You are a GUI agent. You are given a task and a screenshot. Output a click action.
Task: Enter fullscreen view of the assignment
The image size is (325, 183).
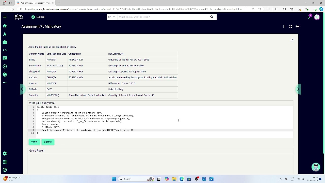(290, 26)
